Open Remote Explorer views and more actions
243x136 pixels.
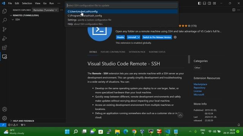coord(62,10)
